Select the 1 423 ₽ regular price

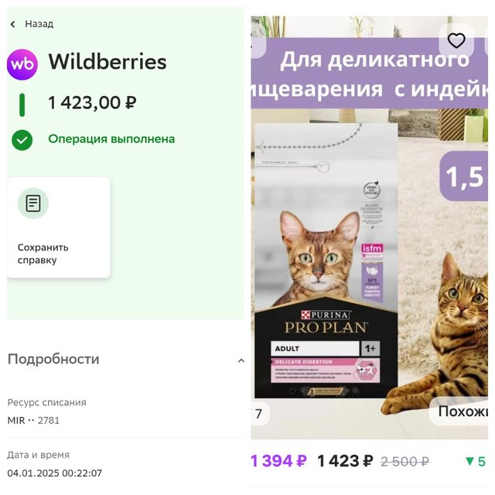coord(345,461)
